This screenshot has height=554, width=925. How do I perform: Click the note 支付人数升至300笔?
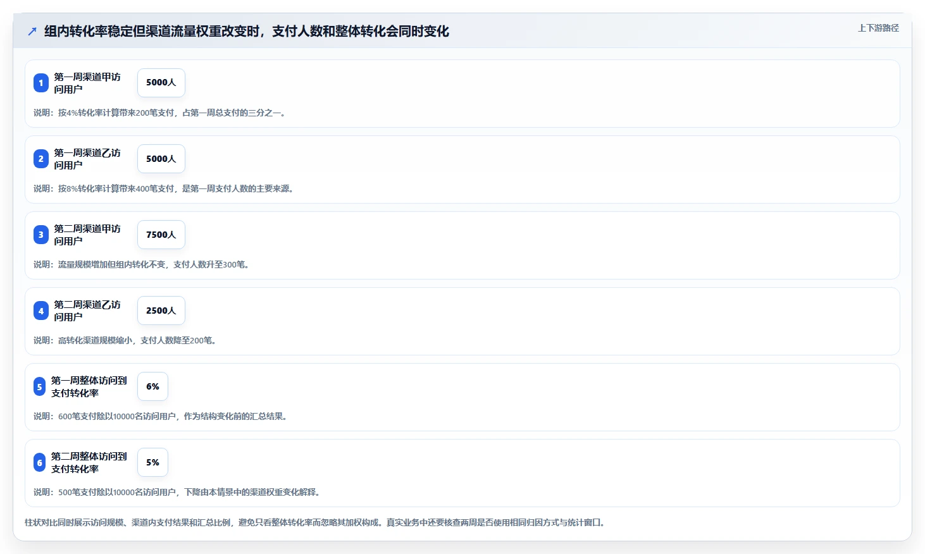tap(142, 264)
